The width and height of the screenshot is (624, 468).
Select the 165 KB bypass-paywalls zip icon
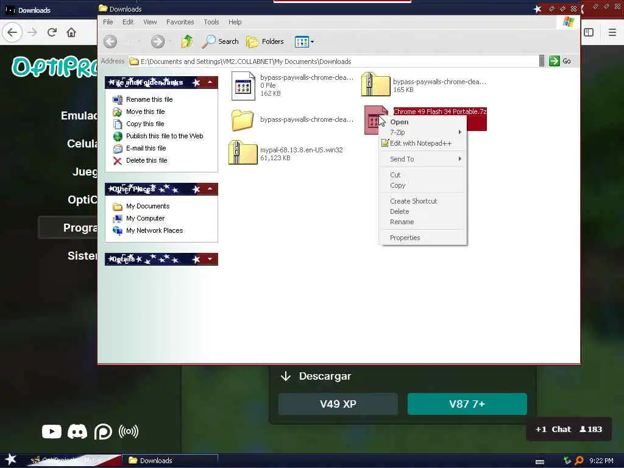click(375, 84)
